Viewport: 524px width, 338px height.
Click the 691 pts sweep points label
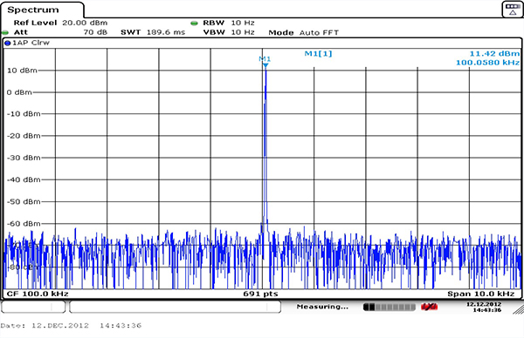(260, 294)
